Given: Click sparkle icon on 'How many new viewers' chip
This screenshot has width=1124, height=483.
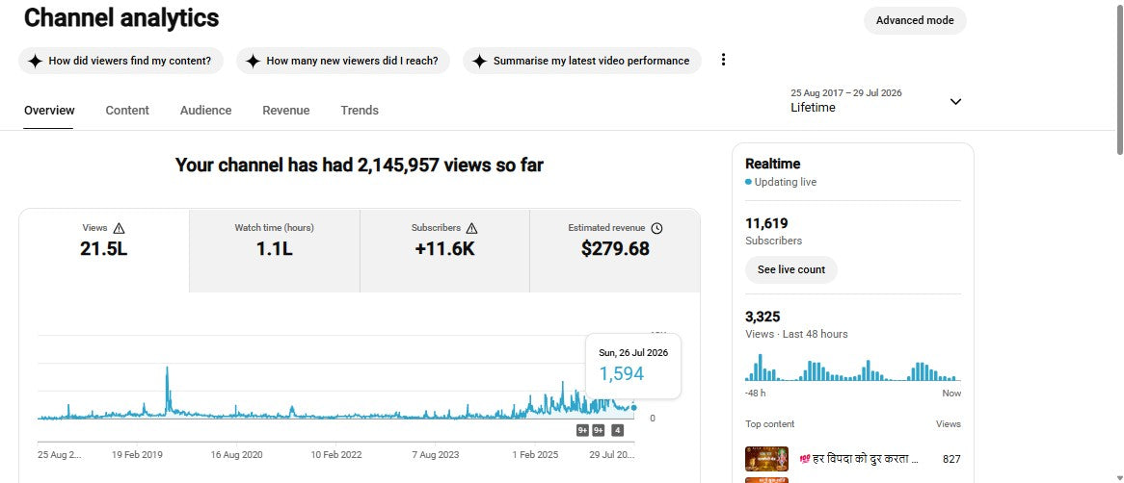Looking at the screenshot, I should click(x=253, y=61).
